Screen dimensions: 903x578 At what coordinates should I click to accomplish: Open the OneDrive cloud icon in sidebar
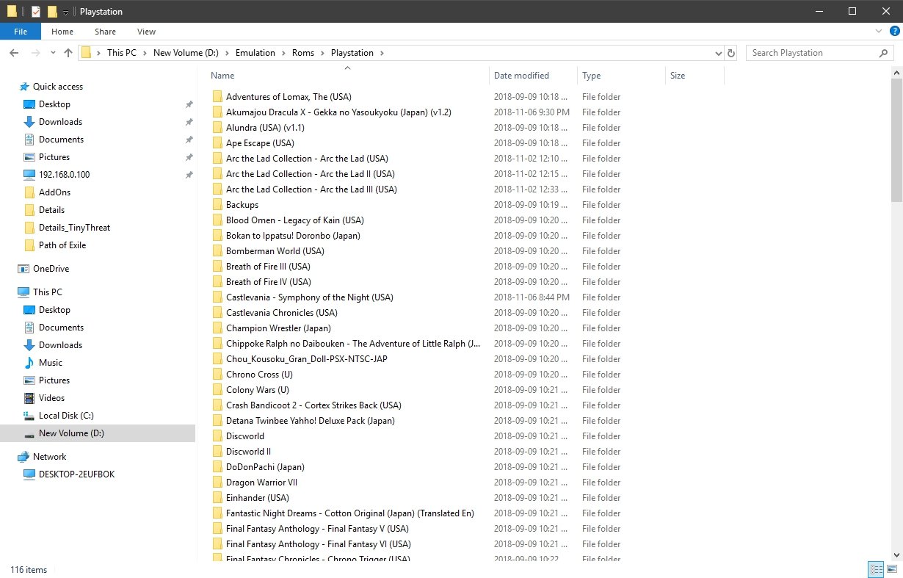pyautogui.click(x=24, y=269)
